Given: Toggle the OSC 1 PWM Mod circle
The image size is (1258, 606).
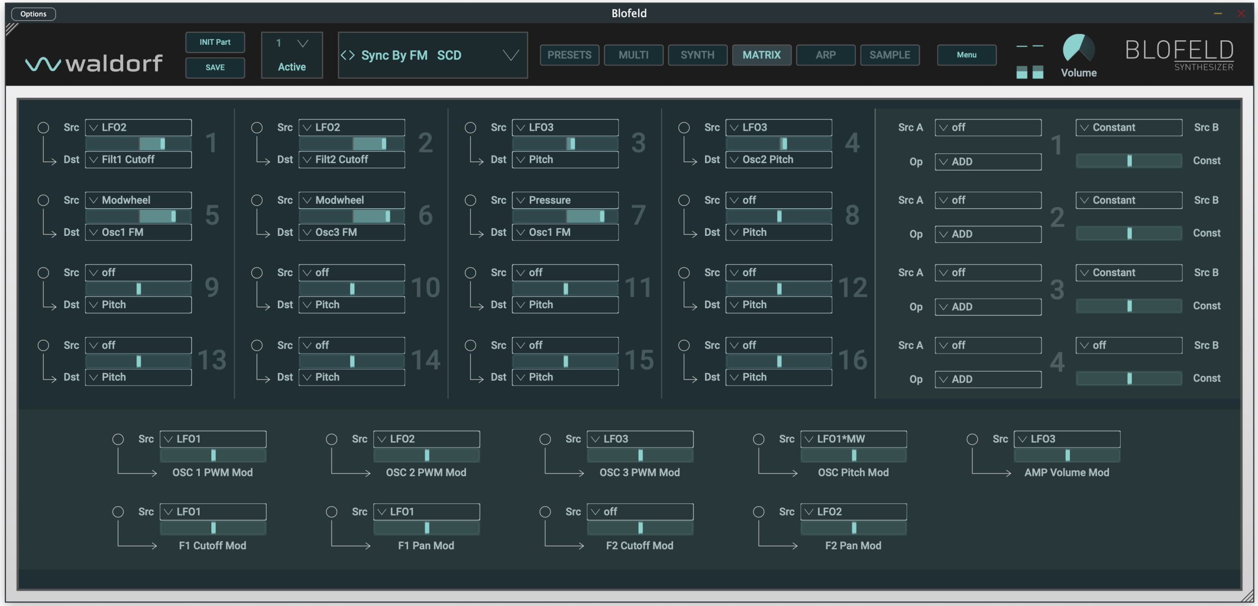Looking at the screenshot, I should [118, 439].
